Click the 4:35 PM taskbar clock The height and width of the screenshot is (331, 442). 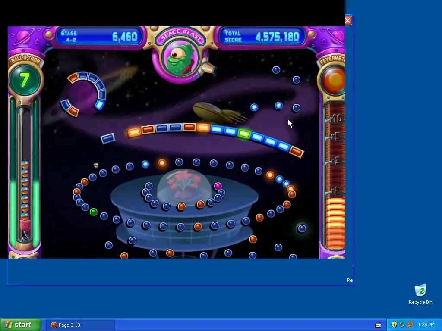click(426, 325)
